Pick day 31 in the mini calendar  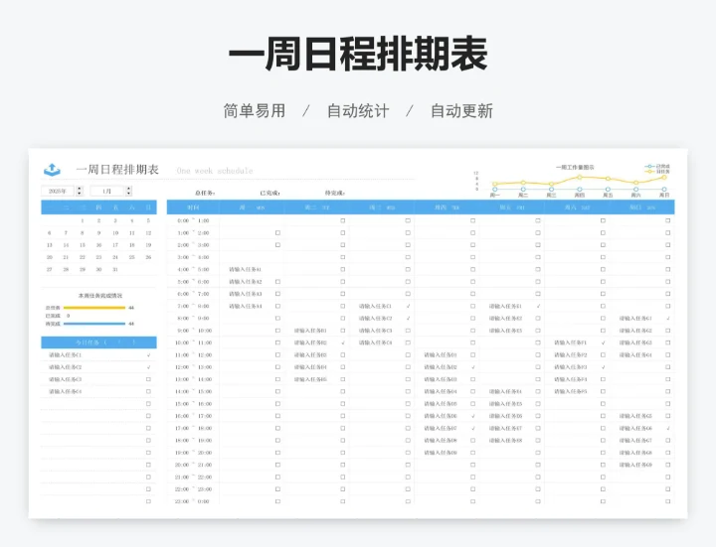[x=115, y=270]
